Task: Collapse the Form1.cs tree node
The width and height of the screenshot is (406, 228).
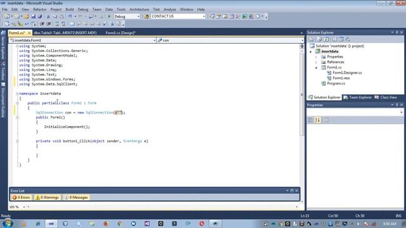Action: 316,68
